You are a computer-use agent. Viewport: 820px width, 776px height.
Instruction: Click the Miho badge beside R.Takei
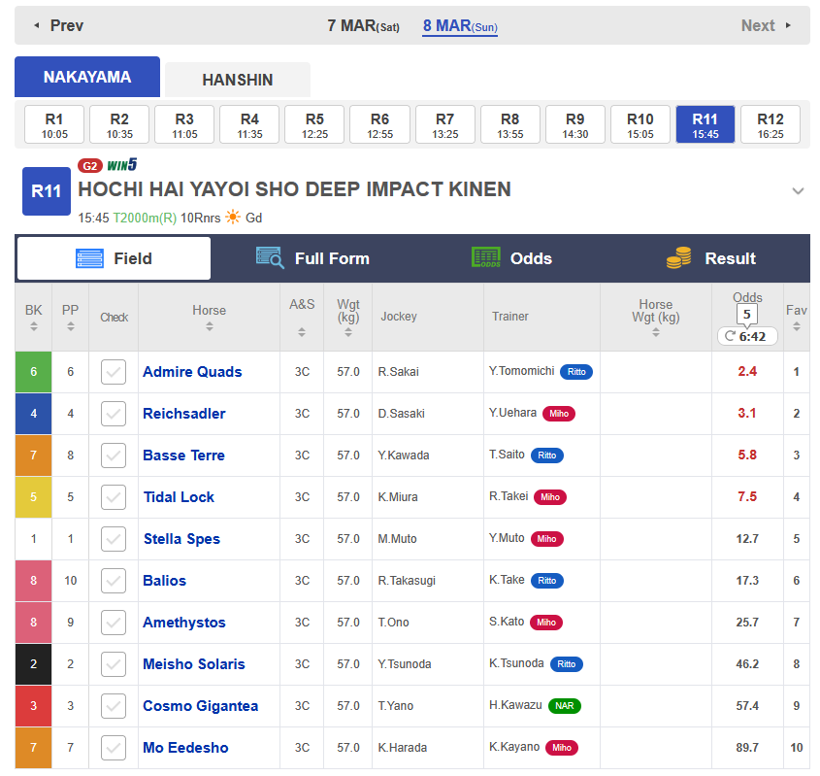(549, 497)
